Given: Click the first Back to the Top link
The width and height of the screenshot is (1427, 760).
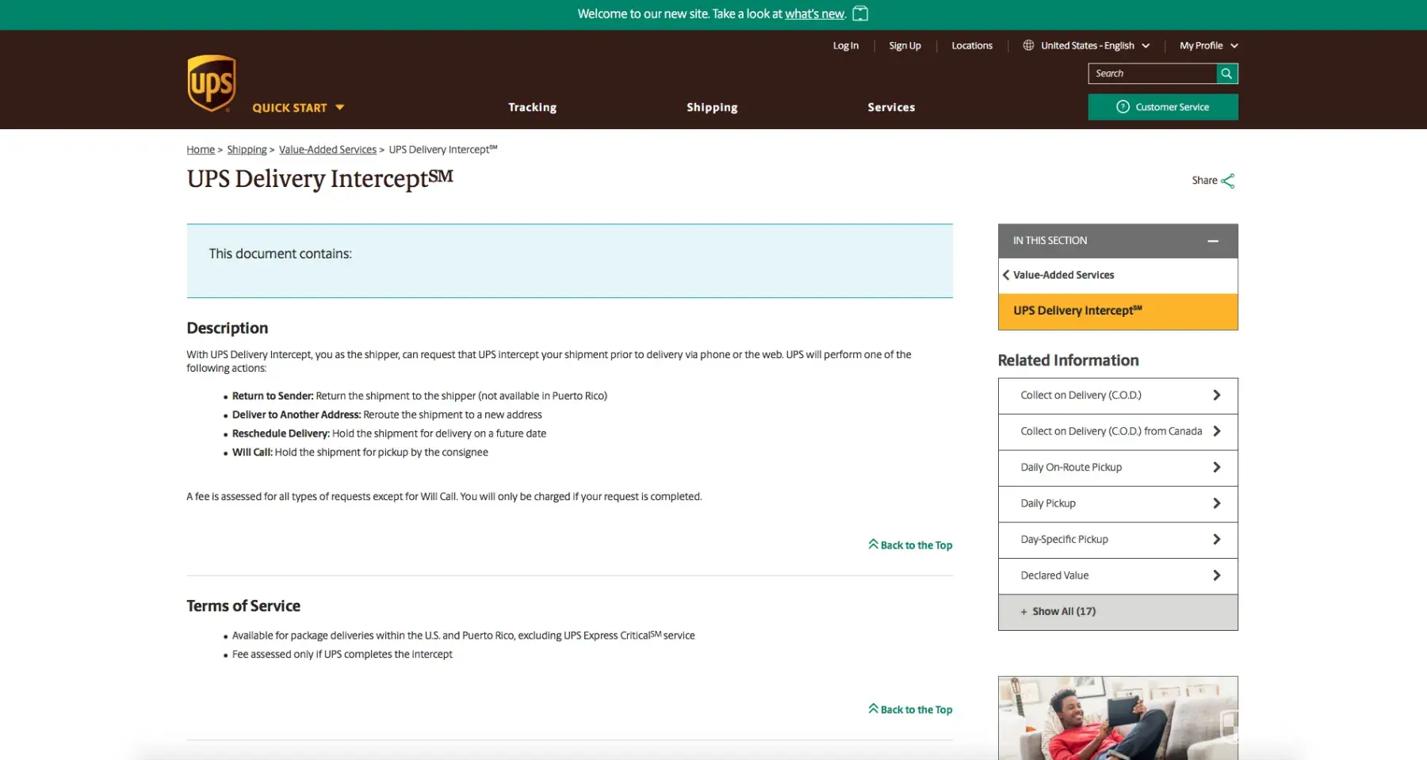Looking at the screenshot, I should (910, 545).
